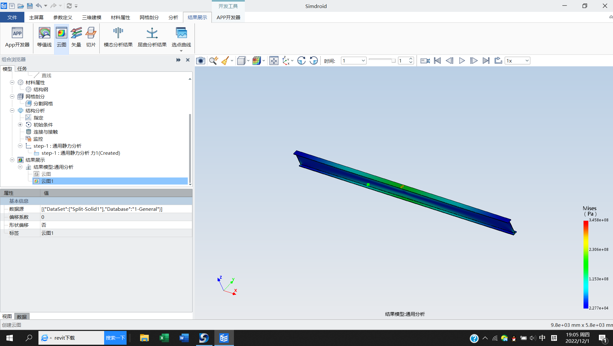The height and width of the screenshot is (346, 613).
Task: Jump to the first frame
Action: (x=437, y=61)
